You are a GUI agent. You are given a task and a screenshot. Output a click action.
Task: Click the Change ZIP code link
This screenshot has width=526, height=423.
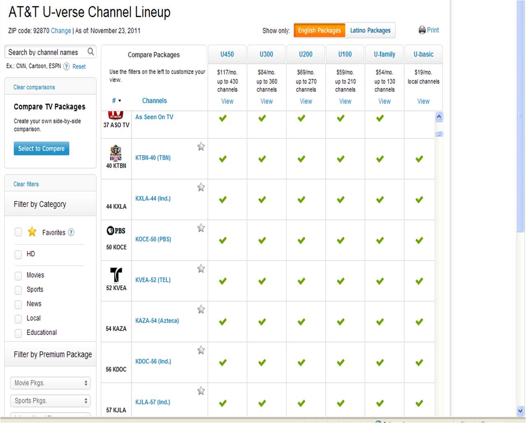[61, 31]
